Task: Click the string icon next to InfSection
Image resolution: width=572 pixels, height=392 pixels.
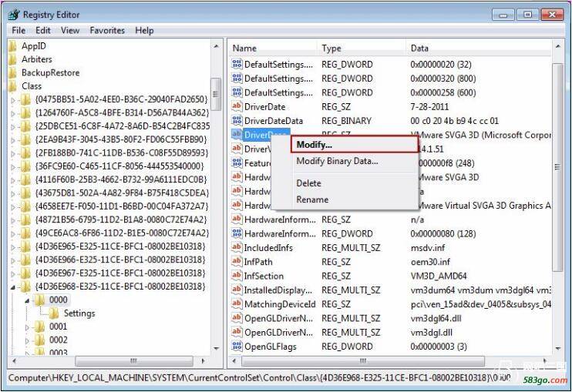Action: 237,276
